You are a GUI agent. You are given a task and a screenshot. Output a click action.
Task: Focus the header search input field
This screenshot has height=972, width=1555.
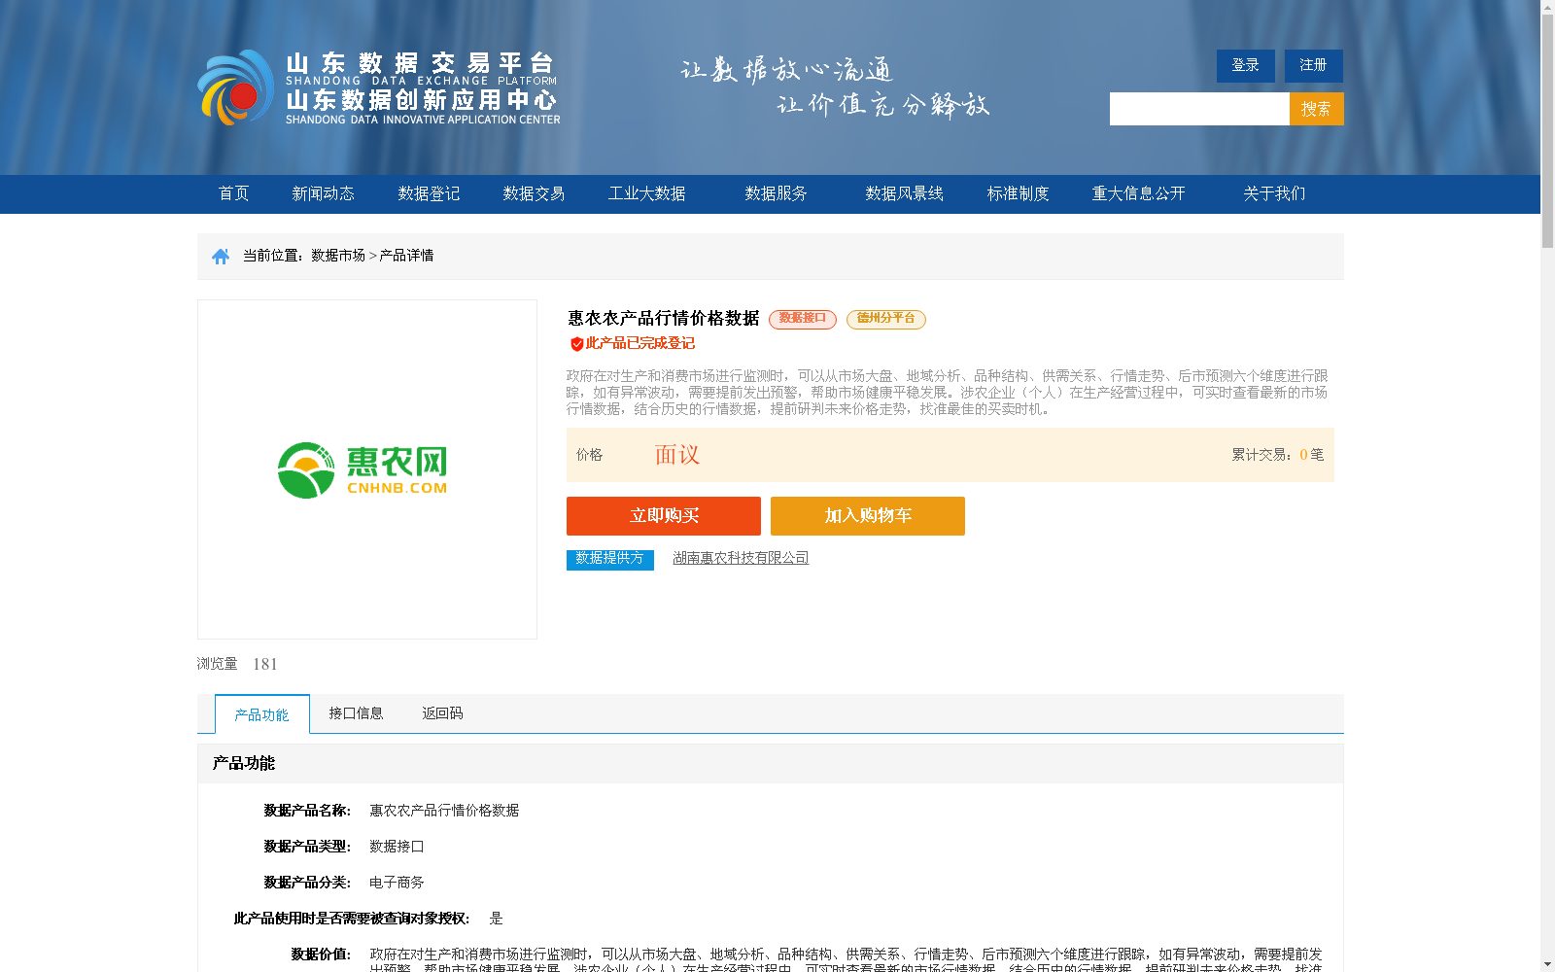point(1199,109)
